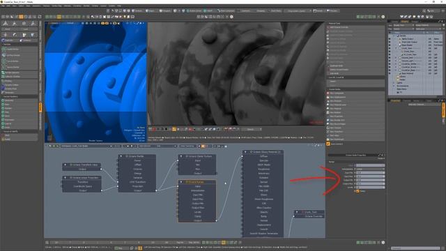This screenshot has height=251, width=446.
Task: Collapse the Octane Range node
Action: click(x=181, y=181)
